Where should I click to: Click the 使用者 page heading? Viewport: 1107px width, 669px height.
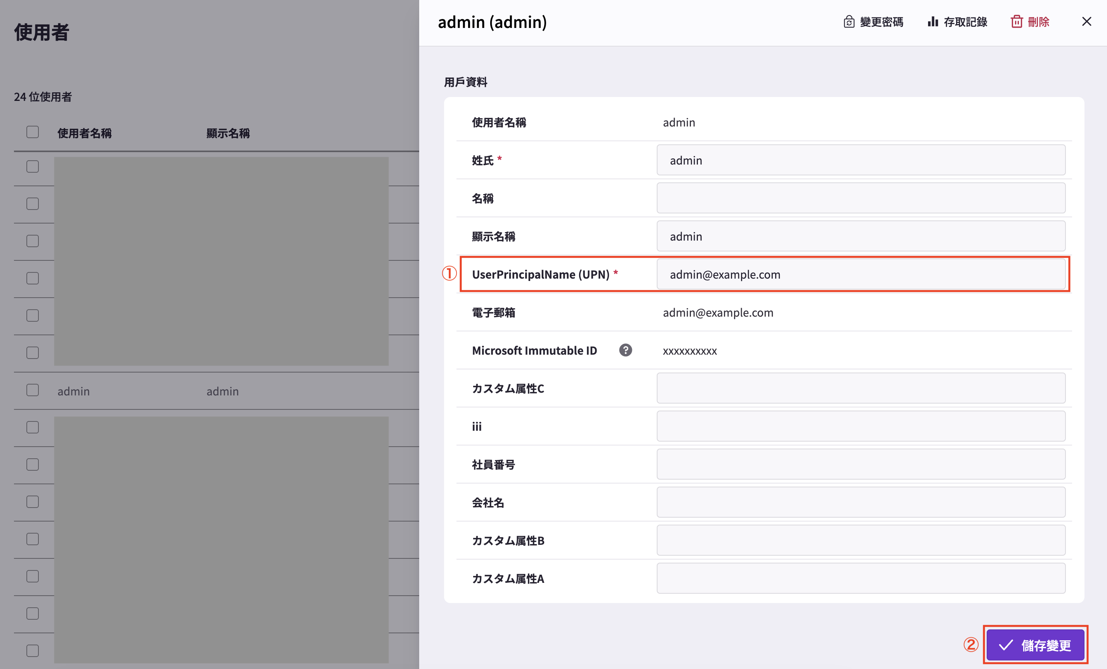[x=41, y=32]
